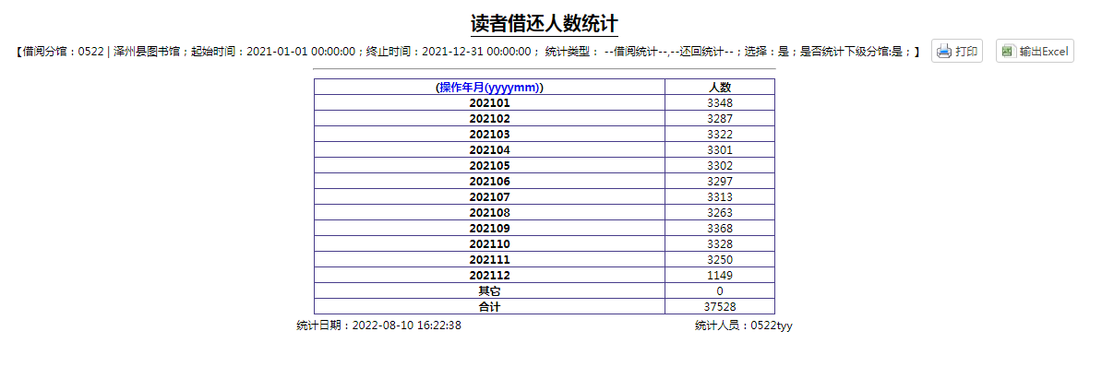
Task: Select the 202111 row label
Action: [x=489, y=260]
